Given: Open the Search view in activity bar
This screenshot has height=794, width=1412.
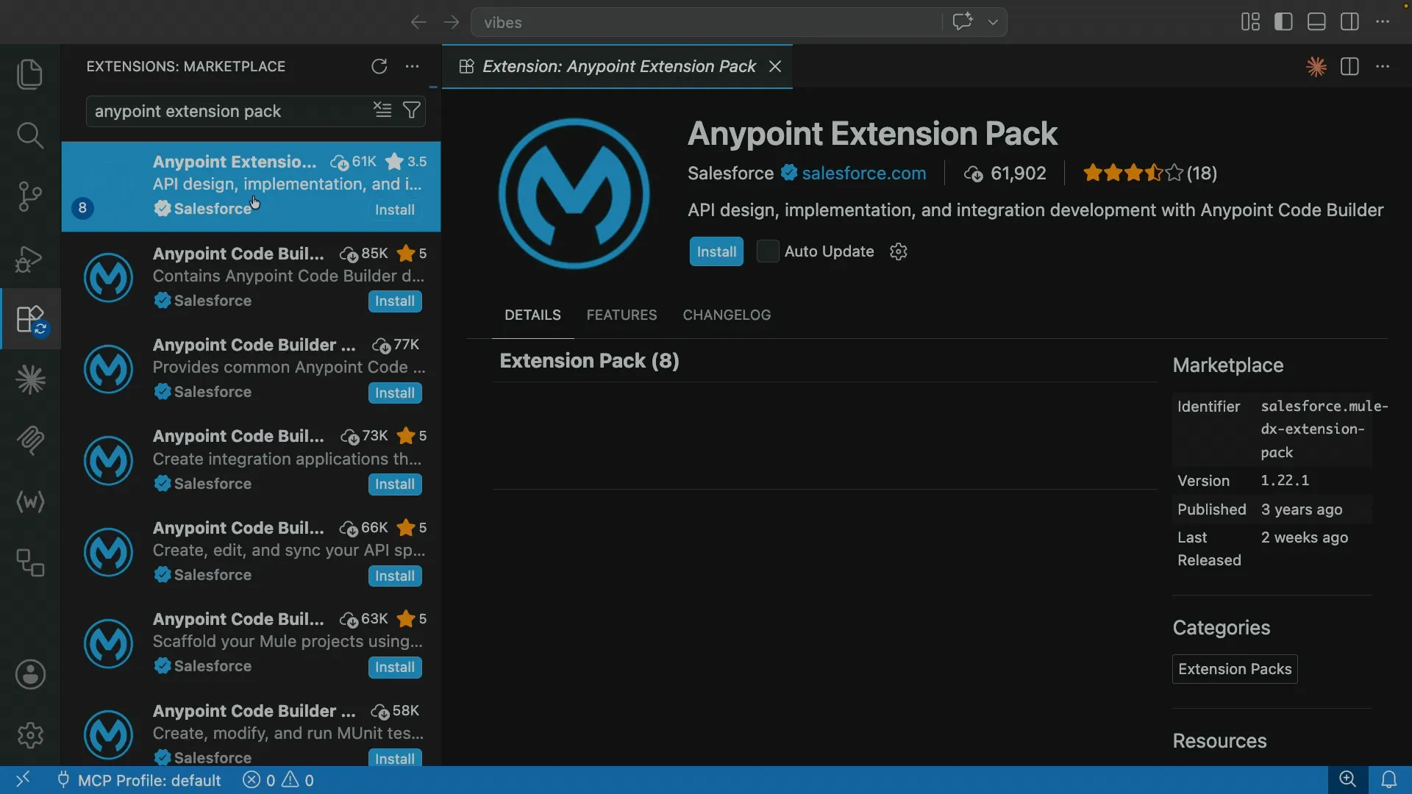Looking at the screenshot, I should [30, 135].
